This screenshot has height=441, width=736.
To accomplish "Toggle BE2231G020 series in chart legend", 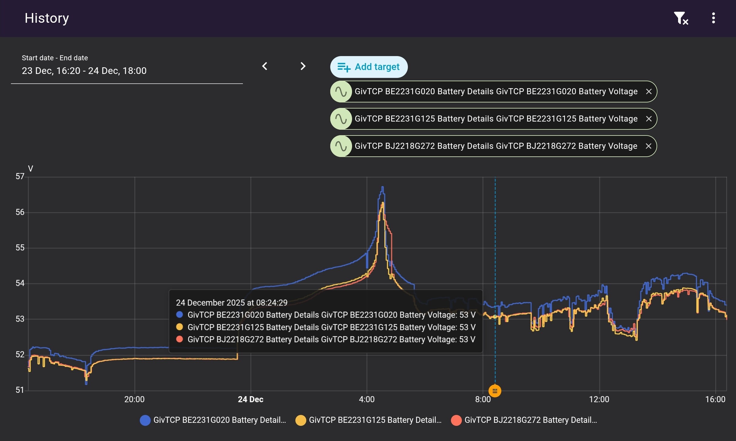I will pos(219,420).
